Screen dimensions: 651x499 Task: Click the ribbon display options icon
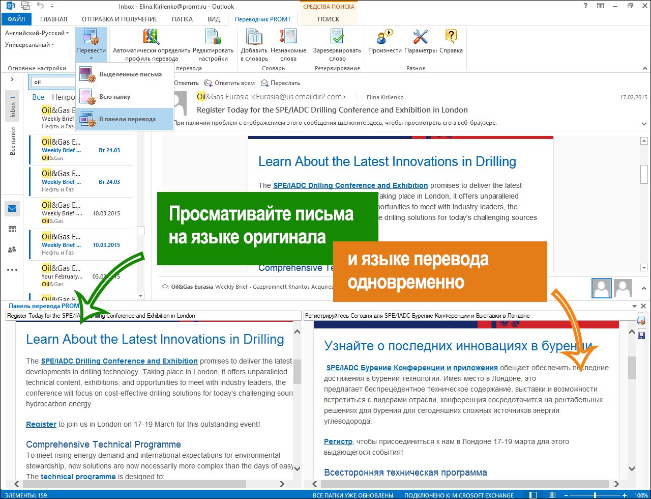601,6
